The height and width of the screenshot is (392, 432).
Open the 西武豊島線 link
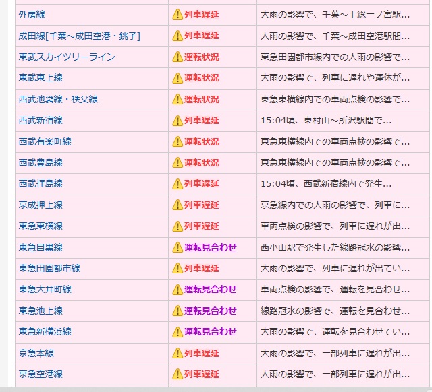point(40,162)
